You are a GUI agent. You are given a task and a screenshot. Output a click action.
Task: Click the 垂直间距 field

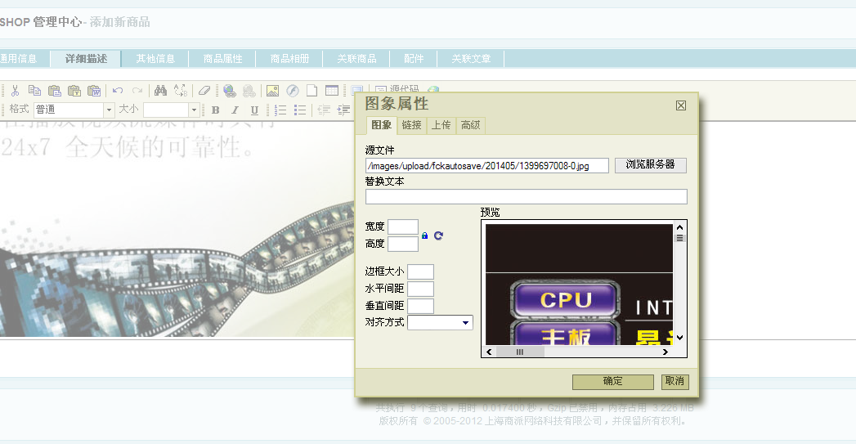pos(420,306)
